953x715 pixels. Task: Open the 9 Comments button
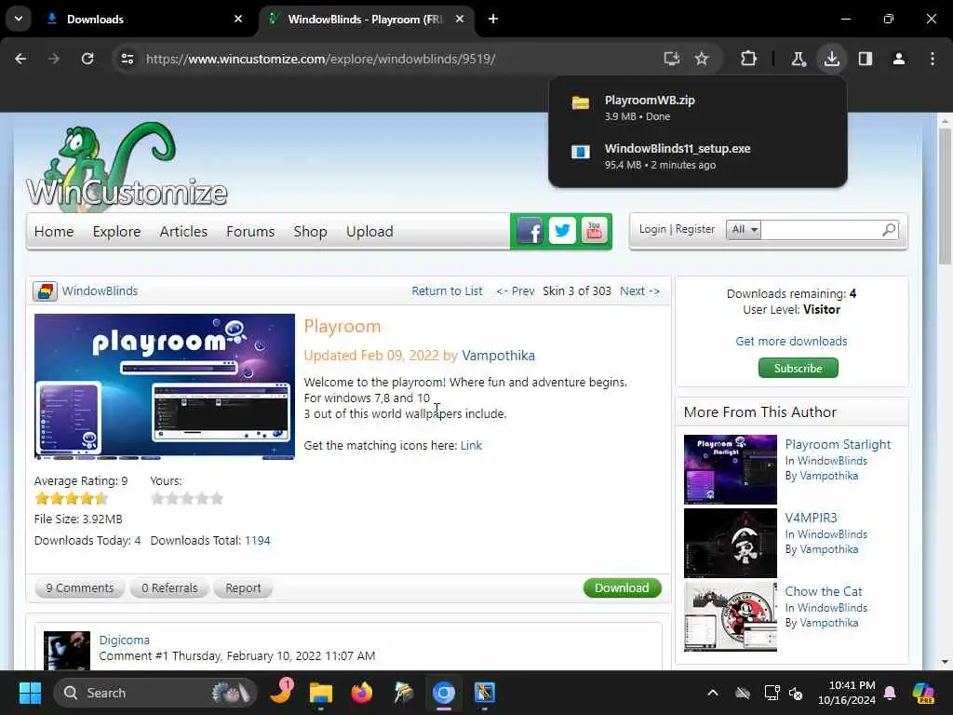tap(80, 588)
